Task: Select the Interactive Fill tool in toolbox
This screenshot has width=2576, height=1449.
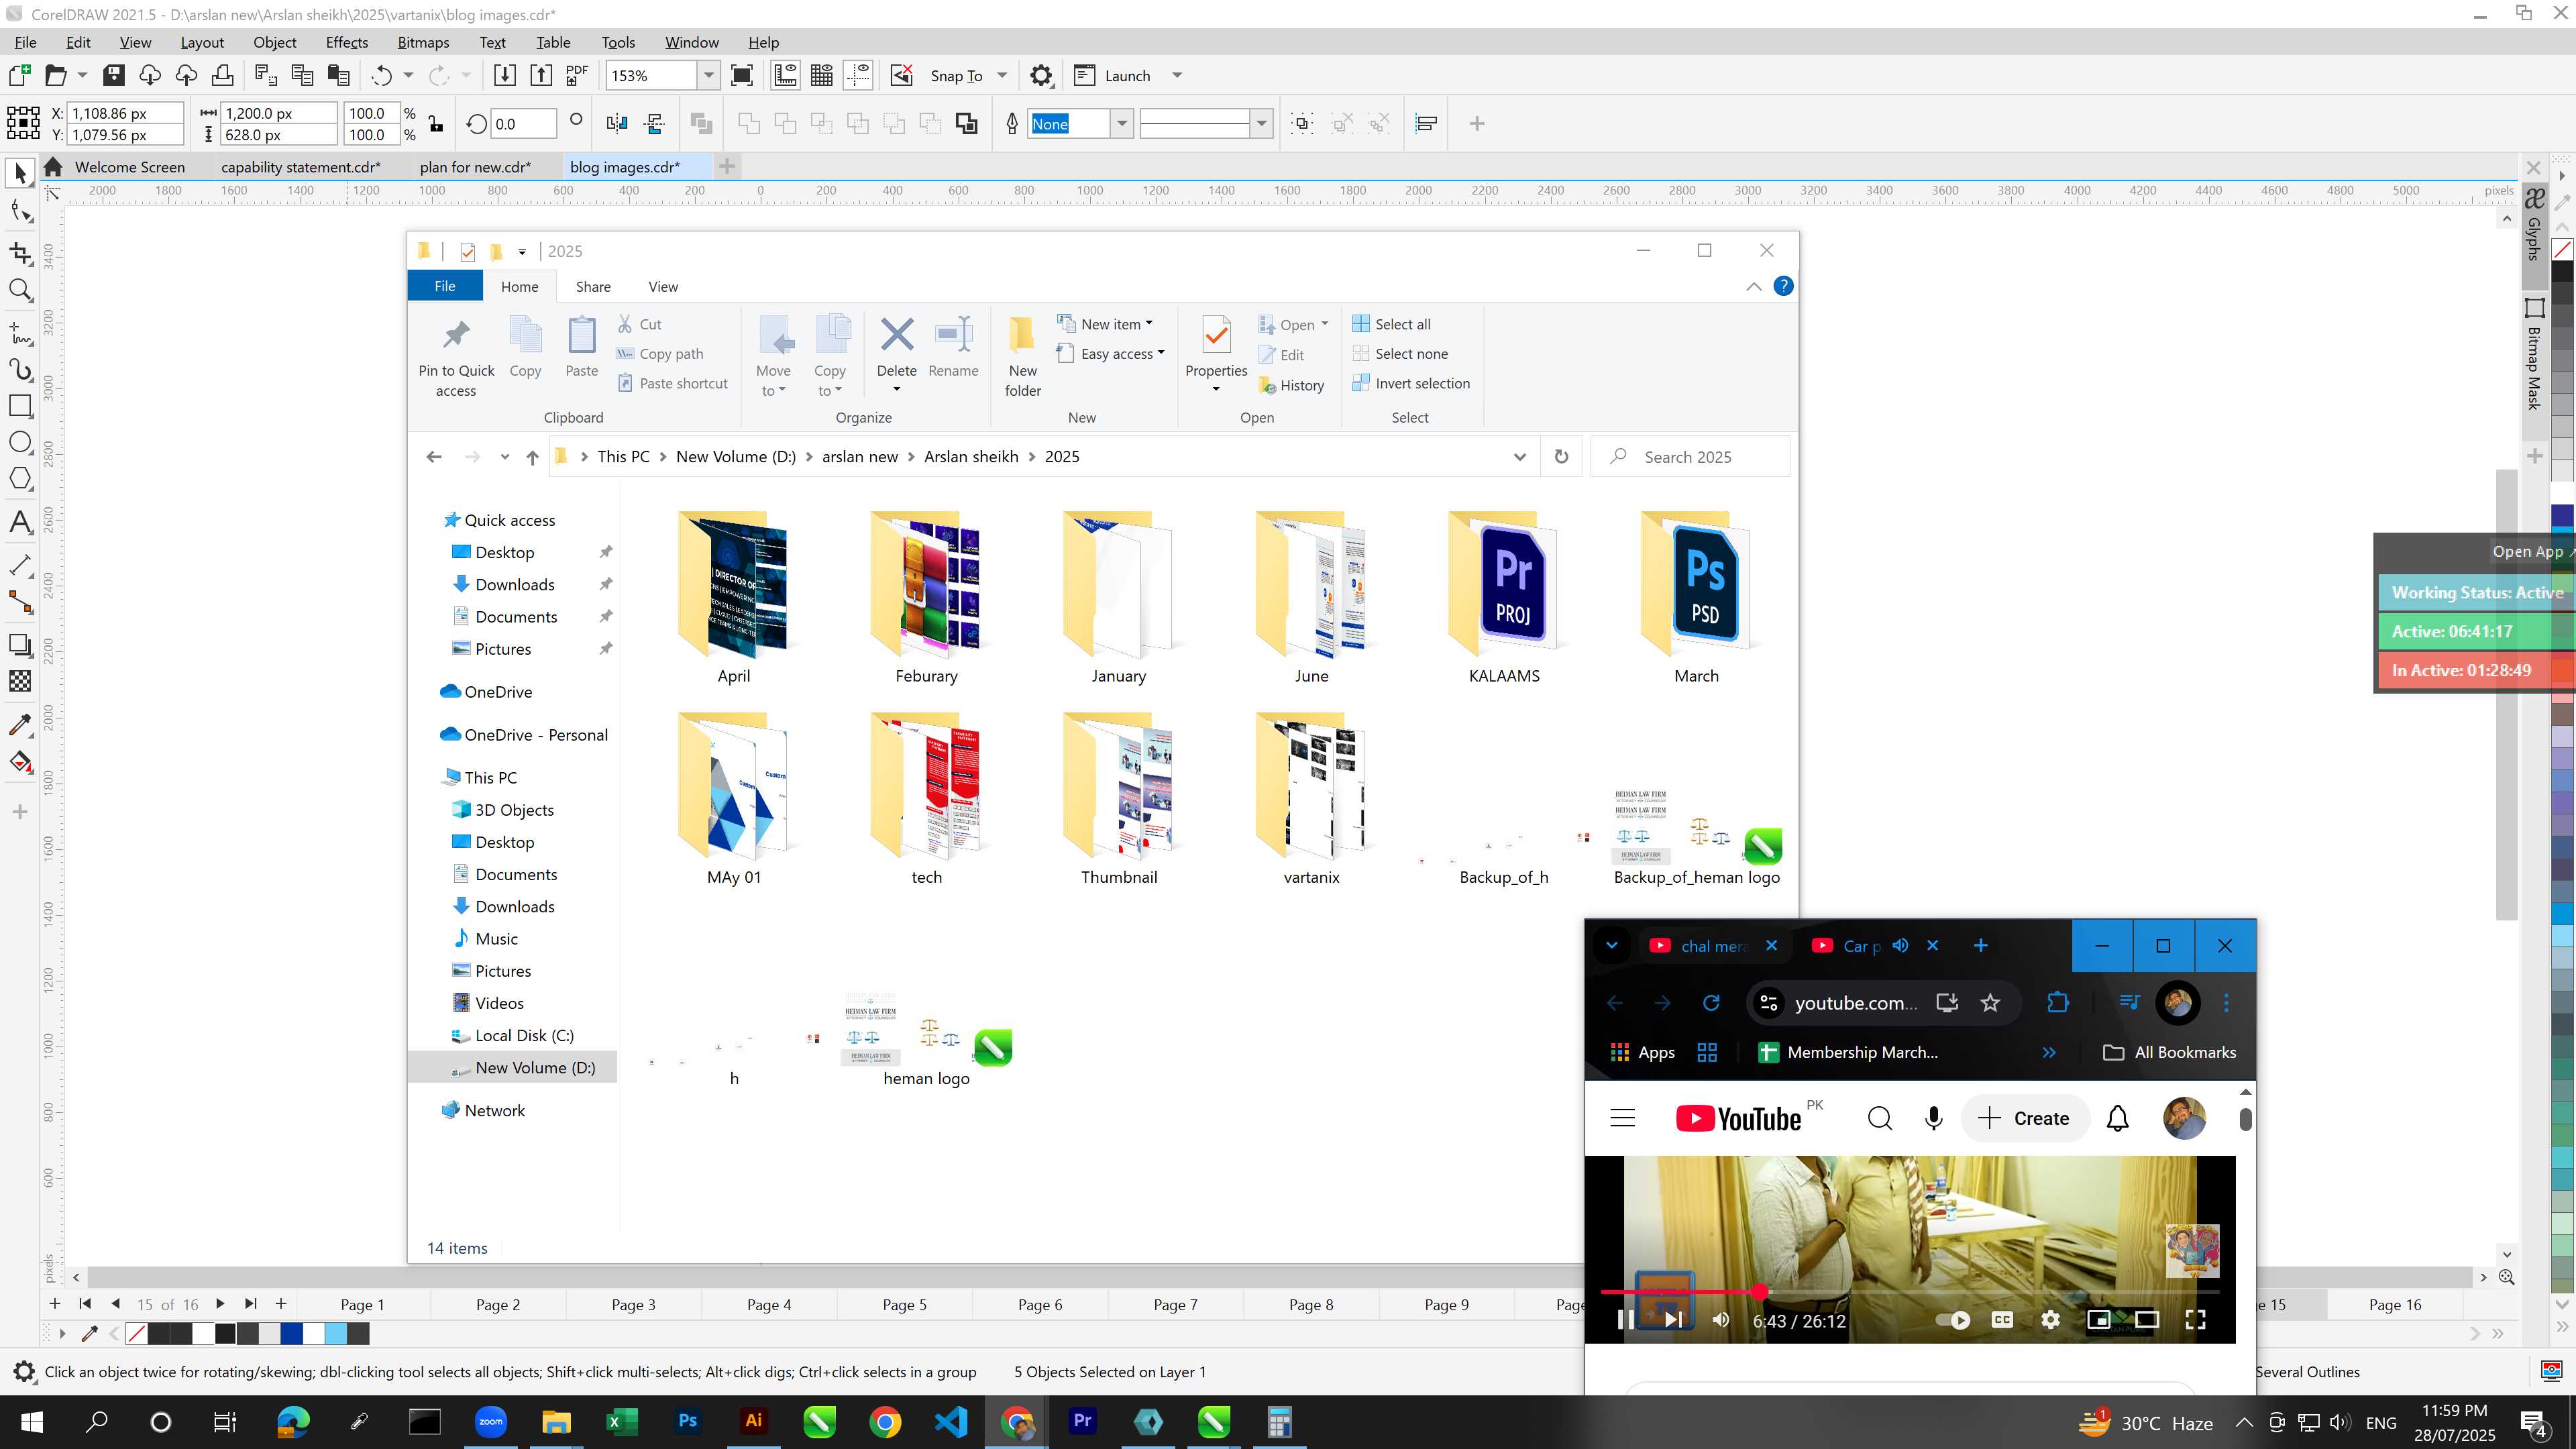Action: coord(20,762)
